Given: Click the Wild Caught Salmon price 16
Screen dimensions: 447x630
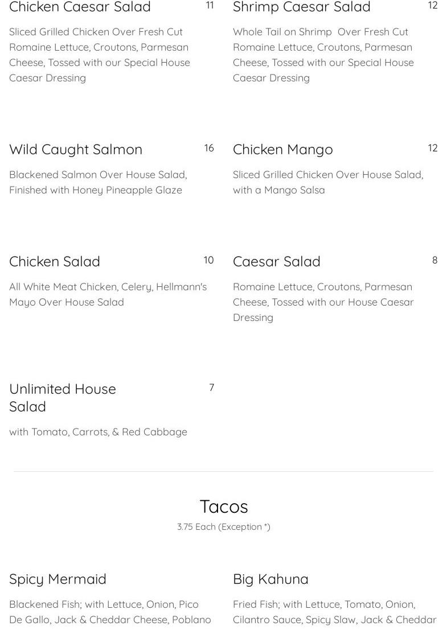Looking at the screenshot, I should (x=209, y=148).
